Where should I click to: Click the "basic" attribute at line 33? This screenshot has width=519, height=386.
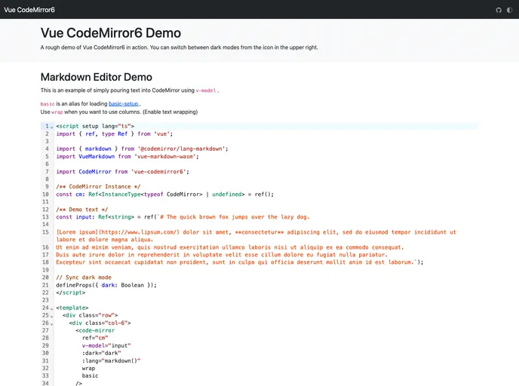point(90,375)
